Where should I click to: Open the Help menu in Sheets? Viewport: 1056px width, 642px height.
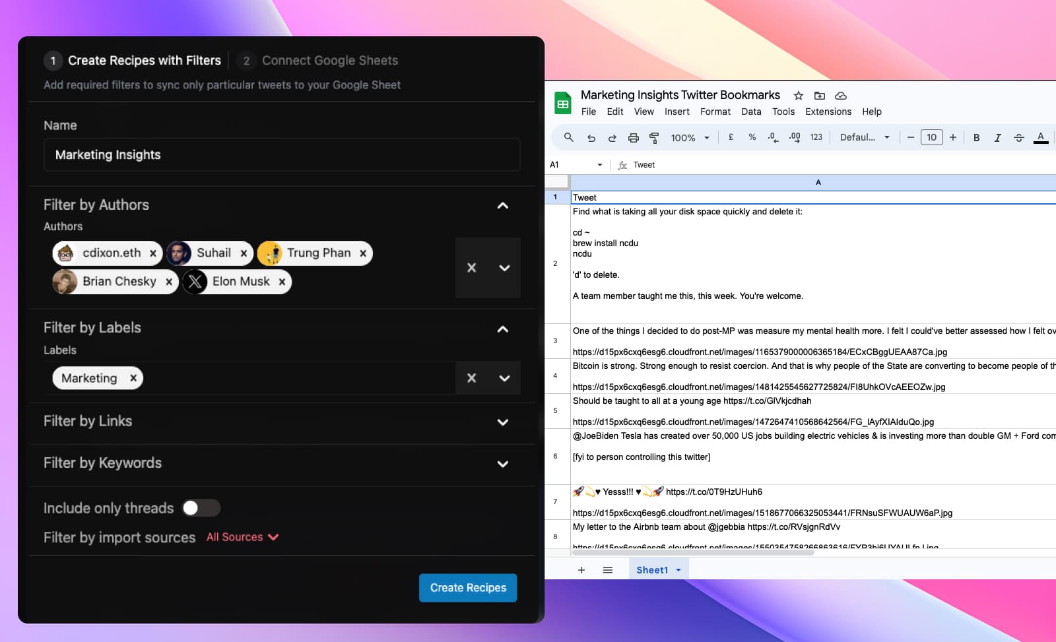872,112
